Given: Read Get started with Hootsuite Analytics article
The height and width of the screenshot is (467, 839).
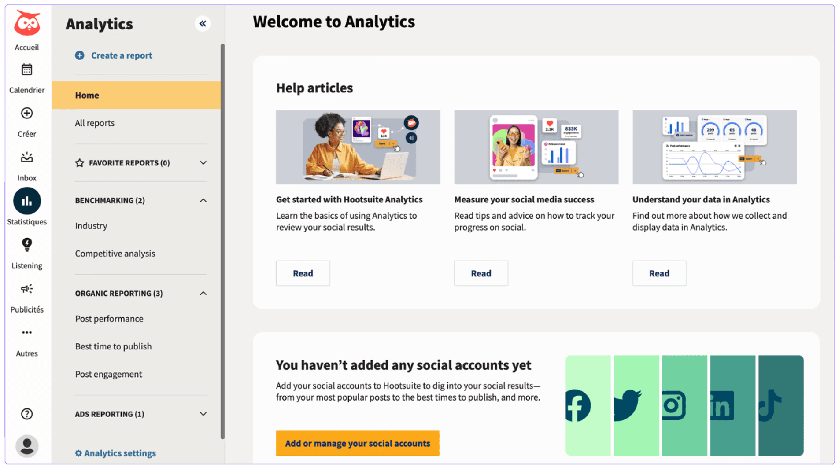Looking at the screenshot, I should coord(303,273).
